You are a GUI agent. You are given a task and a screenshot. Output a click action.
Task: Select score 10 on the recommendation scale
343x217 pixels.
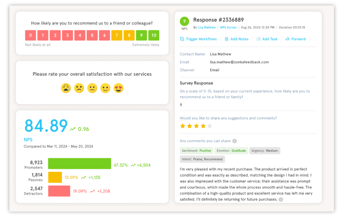tap(154, 35)
